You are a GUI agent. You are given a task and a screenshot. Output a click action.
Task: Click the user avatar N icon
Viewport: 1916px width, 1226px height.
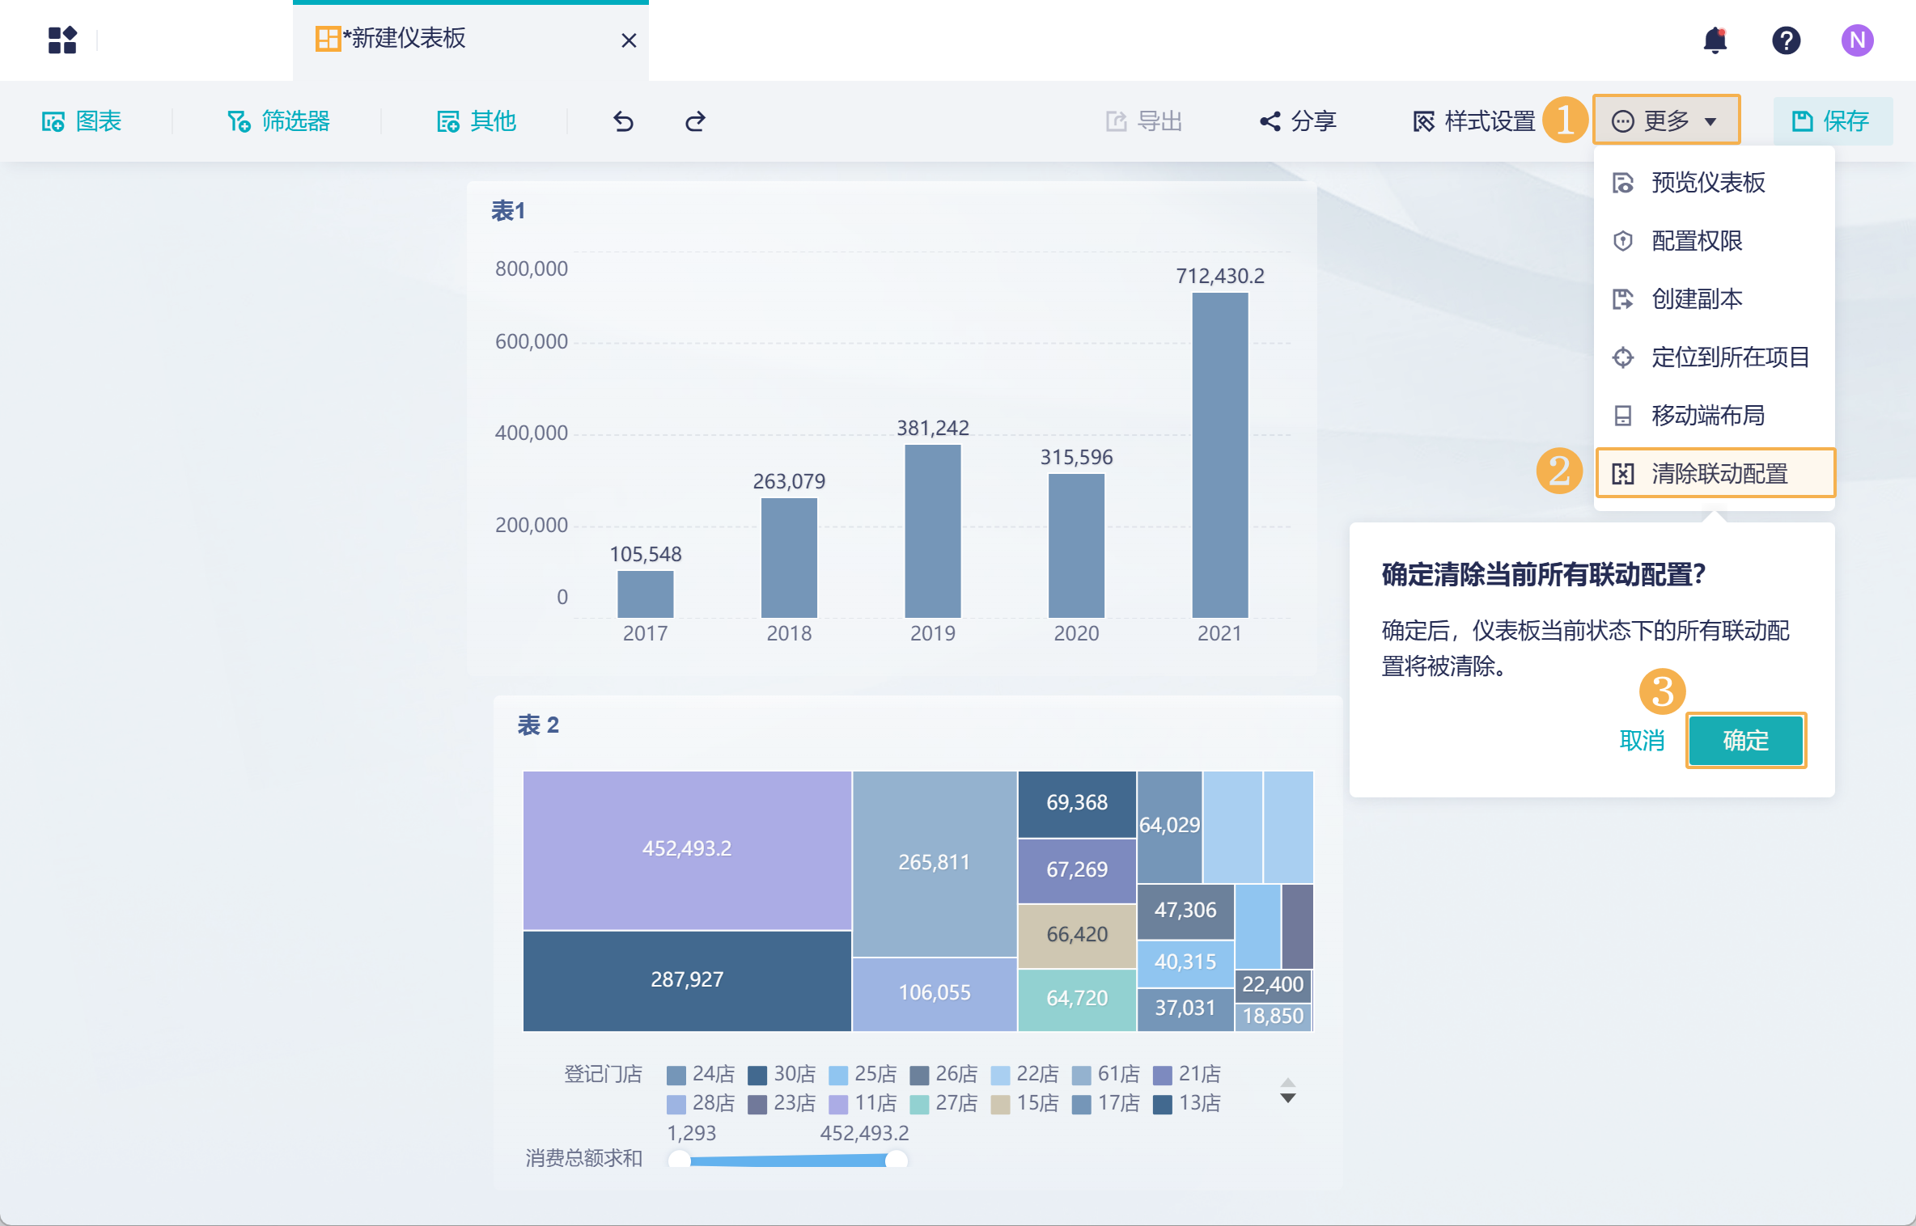[x=1857, y=40]
